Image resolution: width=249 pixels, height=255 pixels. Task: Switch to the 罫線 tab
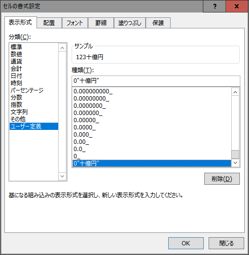tap(101, 23)
